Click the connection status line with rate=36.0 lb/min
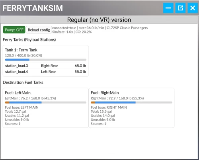The height and width of the screenshot is (160, 199). (x=100, y=28)
